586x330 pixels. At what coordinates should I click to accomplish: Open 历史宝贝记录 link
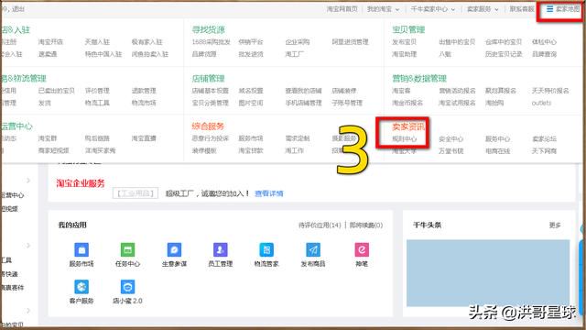click(504, 54)
